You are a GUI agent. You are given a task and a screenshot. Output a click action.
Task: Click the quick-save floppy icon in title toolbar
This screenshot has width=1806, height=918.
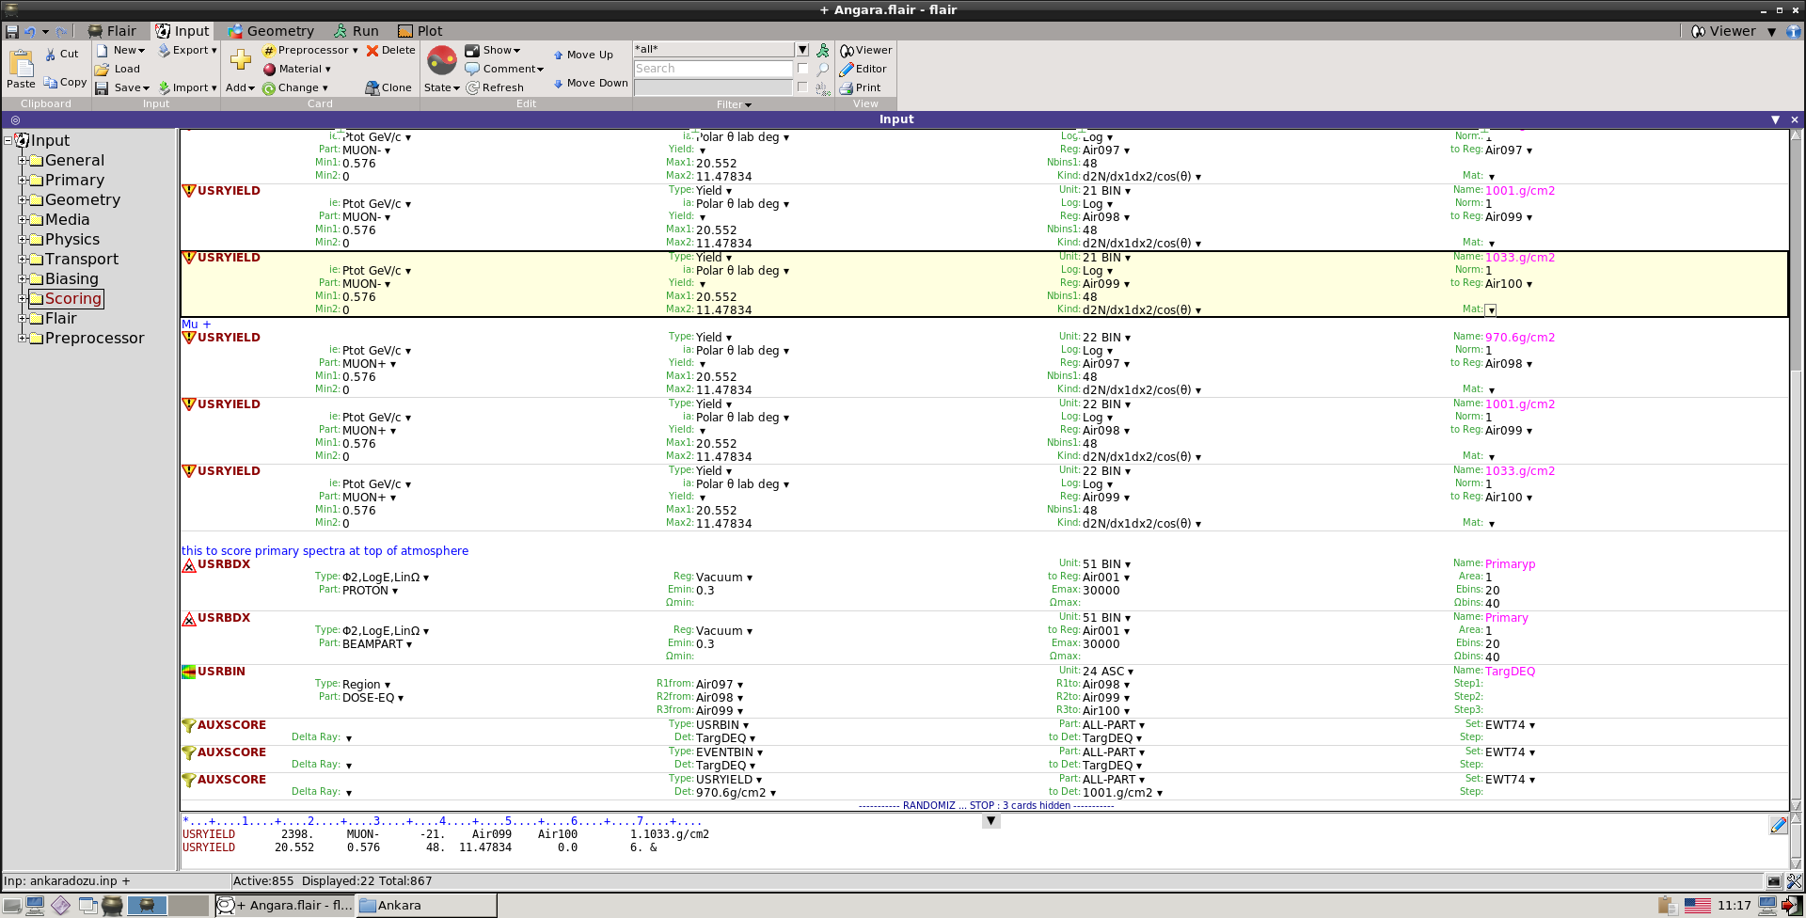pyautogui.click(x=12, y=32)
